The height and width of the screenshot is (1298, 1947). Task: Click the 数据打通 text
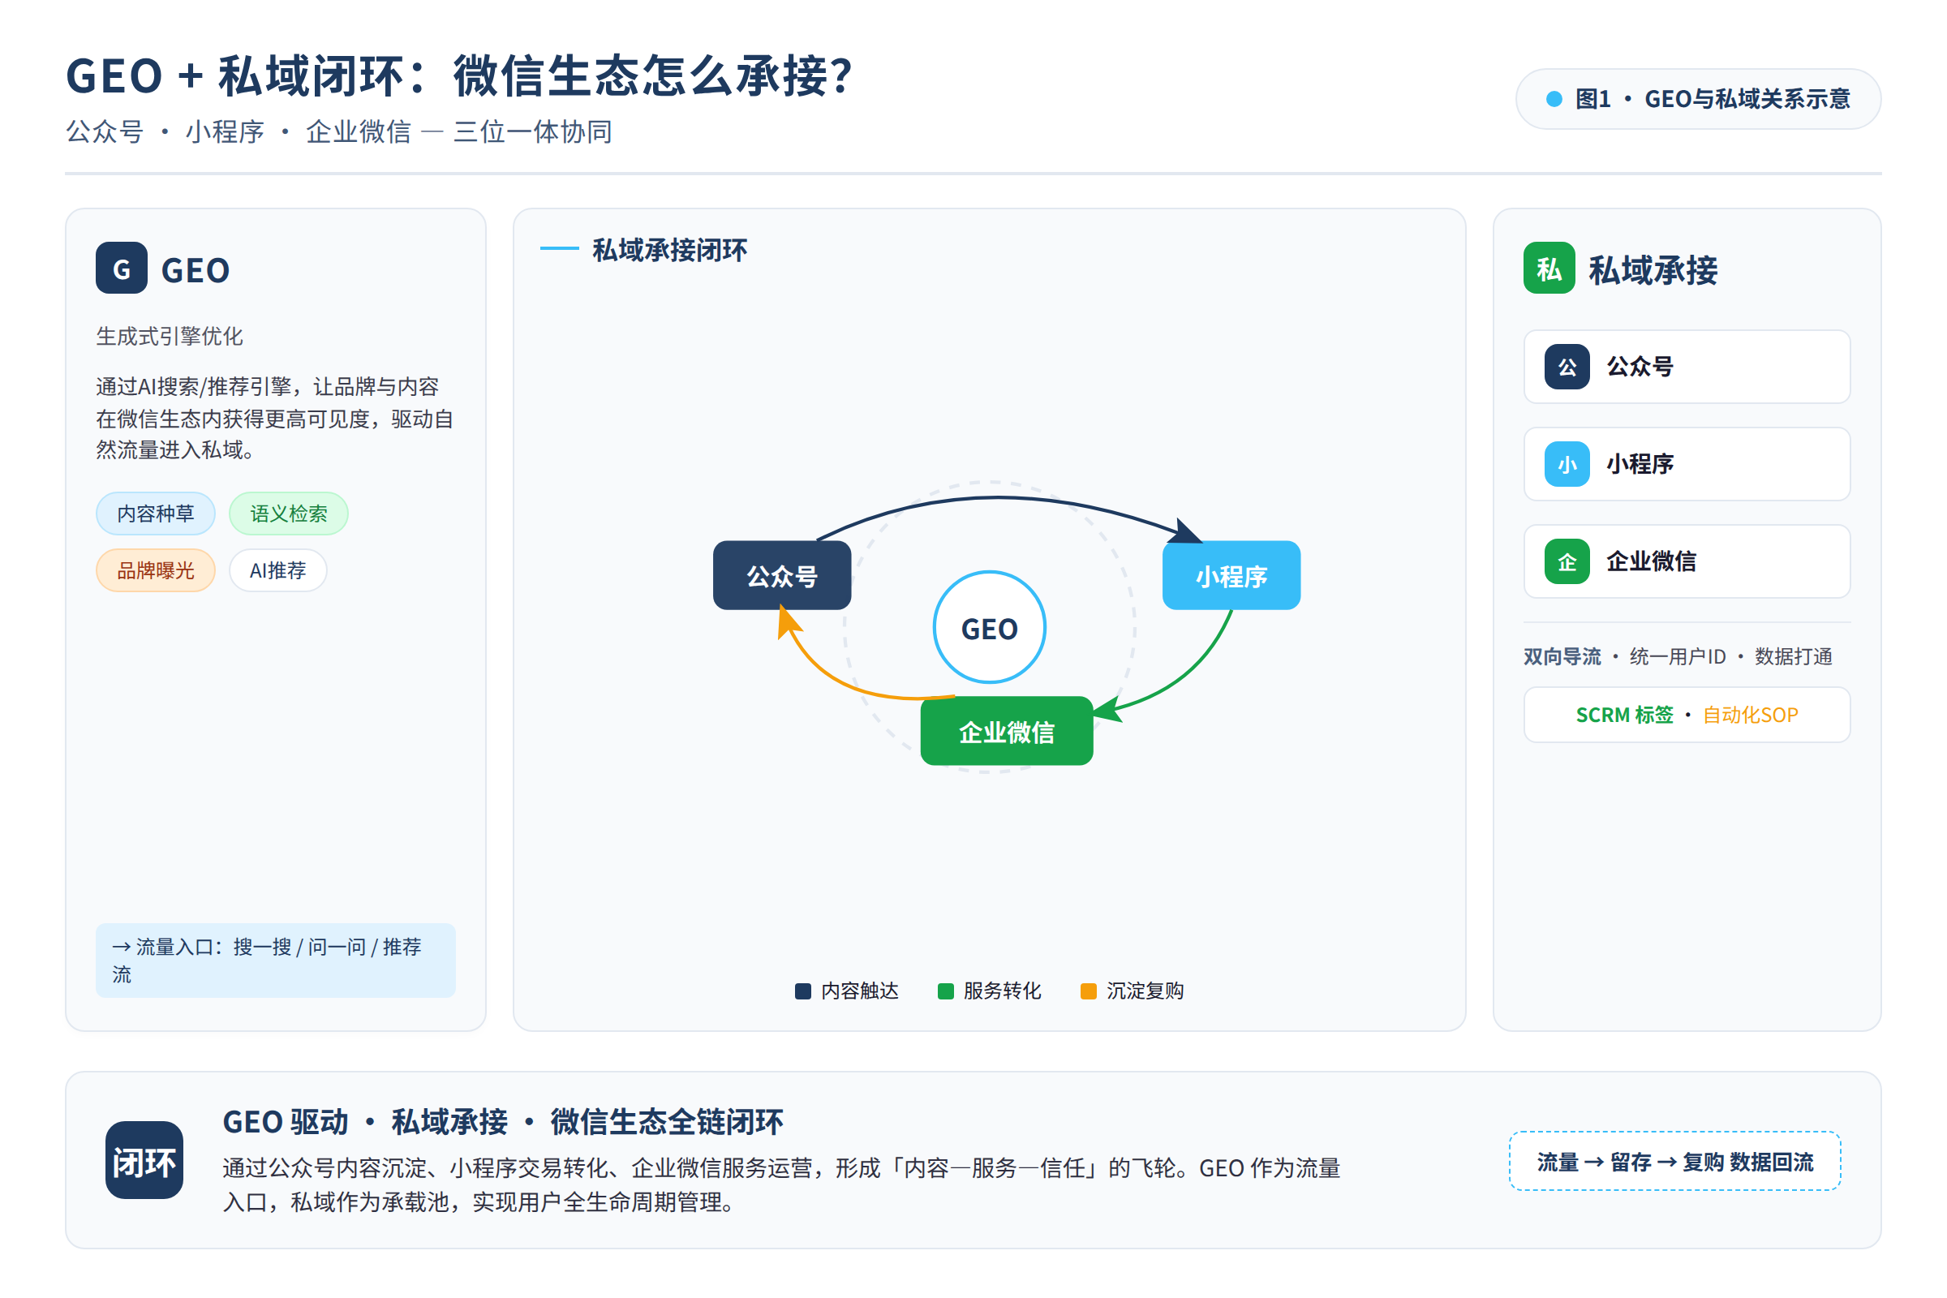click(1793, 657)
